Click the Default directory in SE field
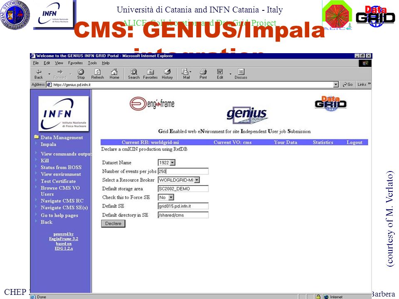399x299 pixels. 183,215
